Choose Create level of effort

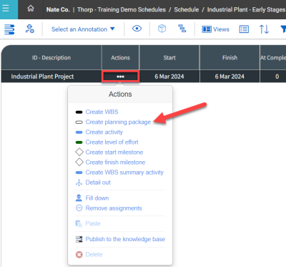112,142
